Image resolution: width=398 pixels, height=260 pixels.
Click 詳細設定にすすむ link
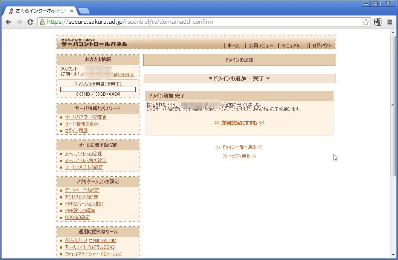coord(239,123)
